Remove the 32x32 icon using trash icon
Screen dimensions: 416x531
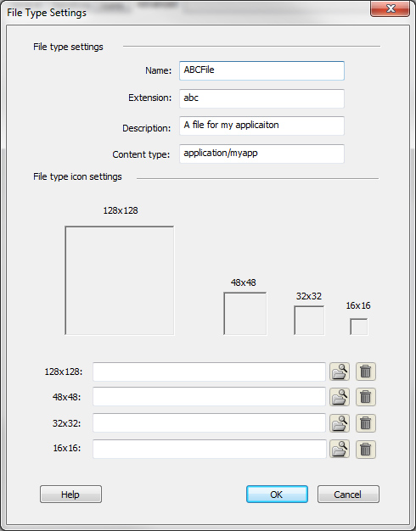point(365,423)
